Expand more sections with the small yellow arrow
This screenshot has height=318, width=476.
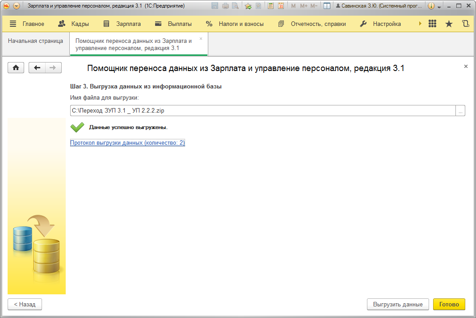click(420, 24)
